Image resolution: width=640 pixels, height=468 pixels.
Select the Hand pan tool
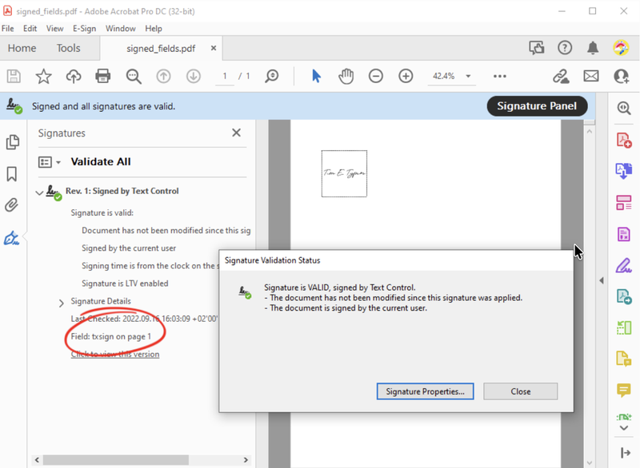[346, 76]
